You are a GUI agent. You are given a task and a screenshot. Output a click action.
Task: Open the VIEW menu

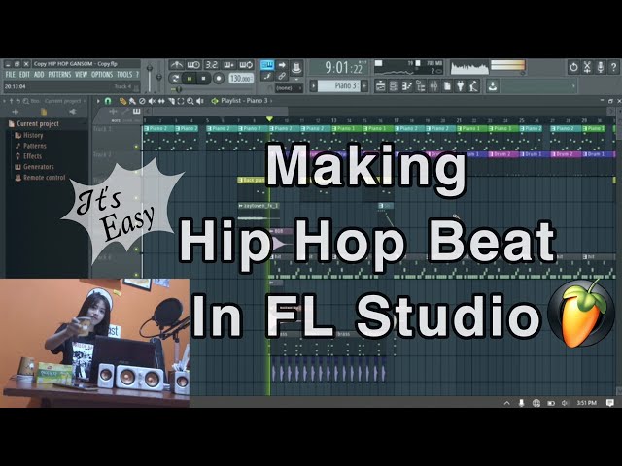click(x=81, y=75)
